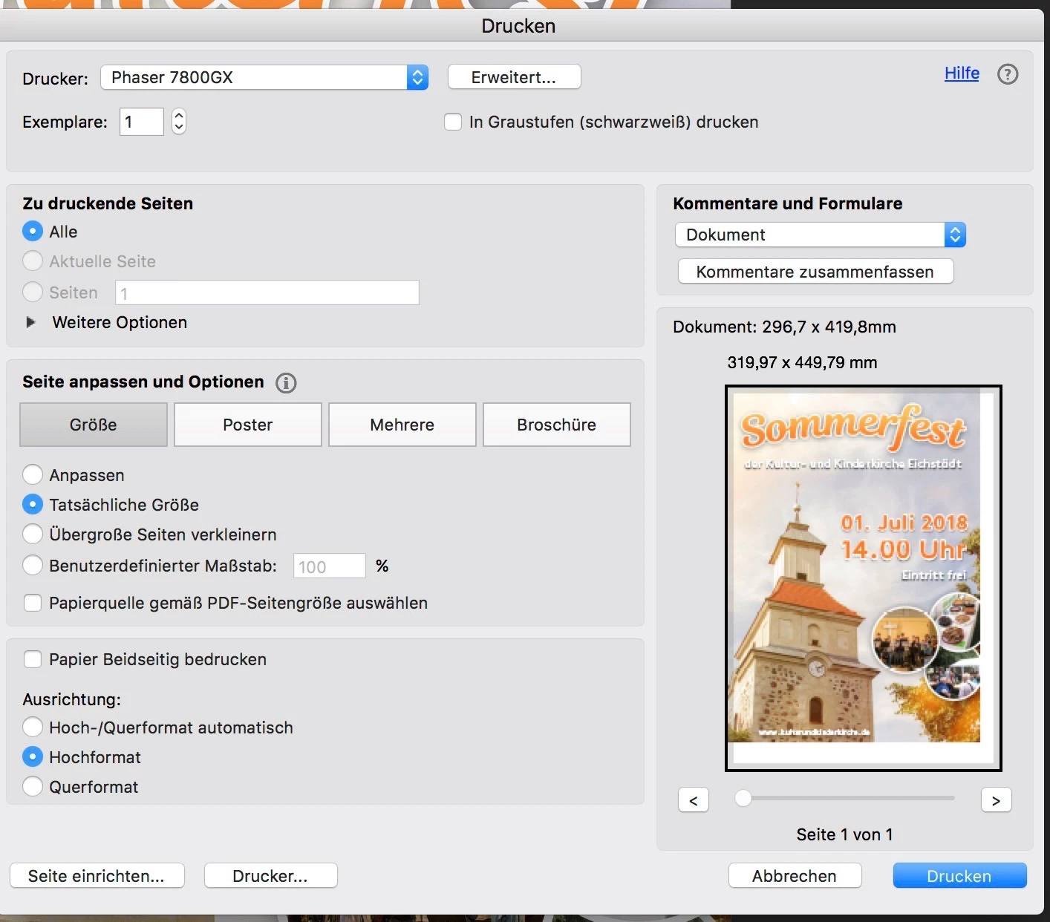Click the text 'Seite 1 von 1'
Image resolution: width=1050 pixels, height=922 pixels.
point(844,834)
